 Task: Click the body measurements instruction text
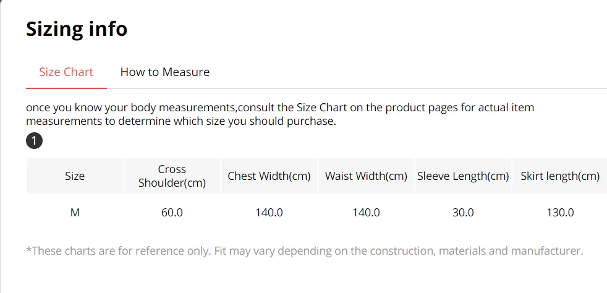[279, 108]
